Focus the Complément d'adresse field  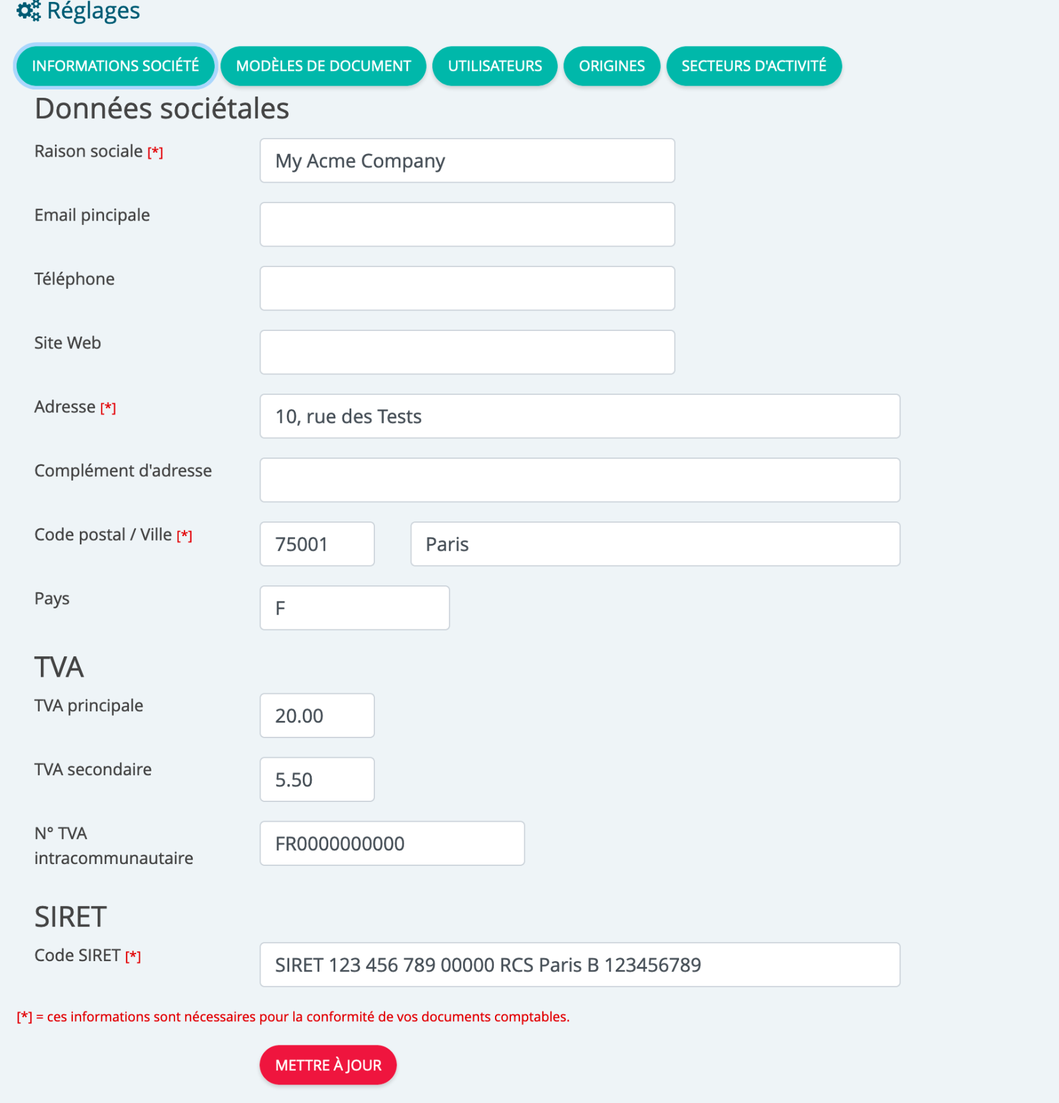coord(580,480)
